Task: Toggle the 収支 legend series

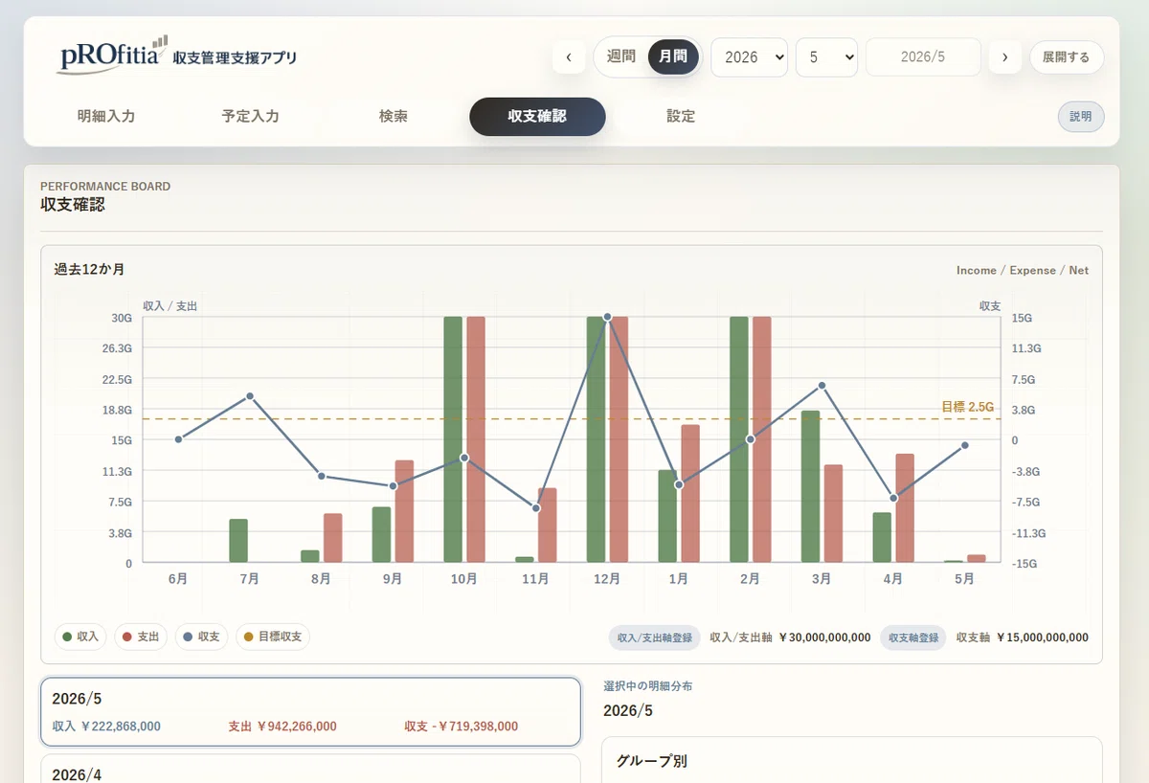Action: point(201,637)
